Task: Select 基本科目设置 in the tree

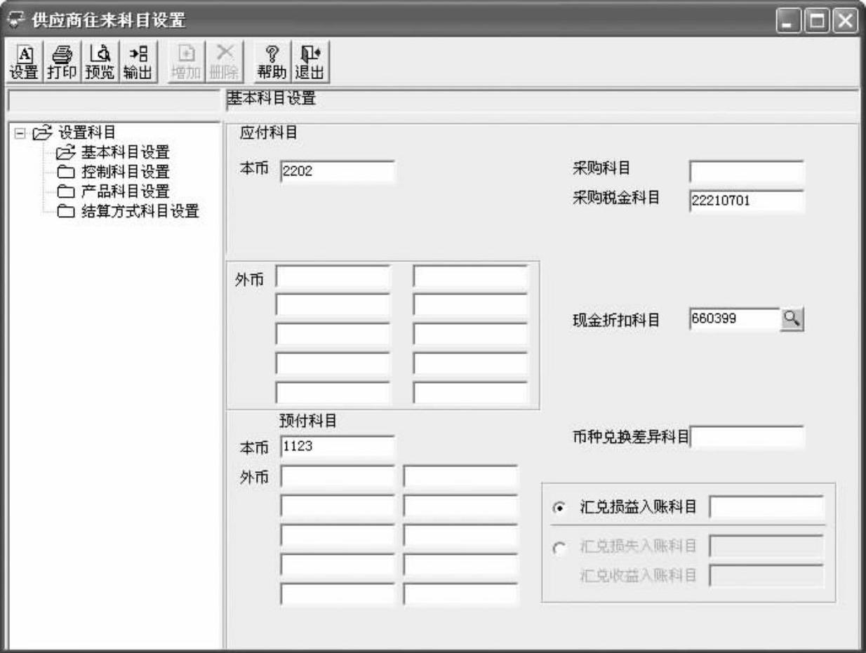Action: 126,152
